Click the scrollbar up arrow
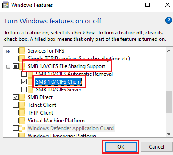Screen dimensions: 173x155 coord(169,51)
